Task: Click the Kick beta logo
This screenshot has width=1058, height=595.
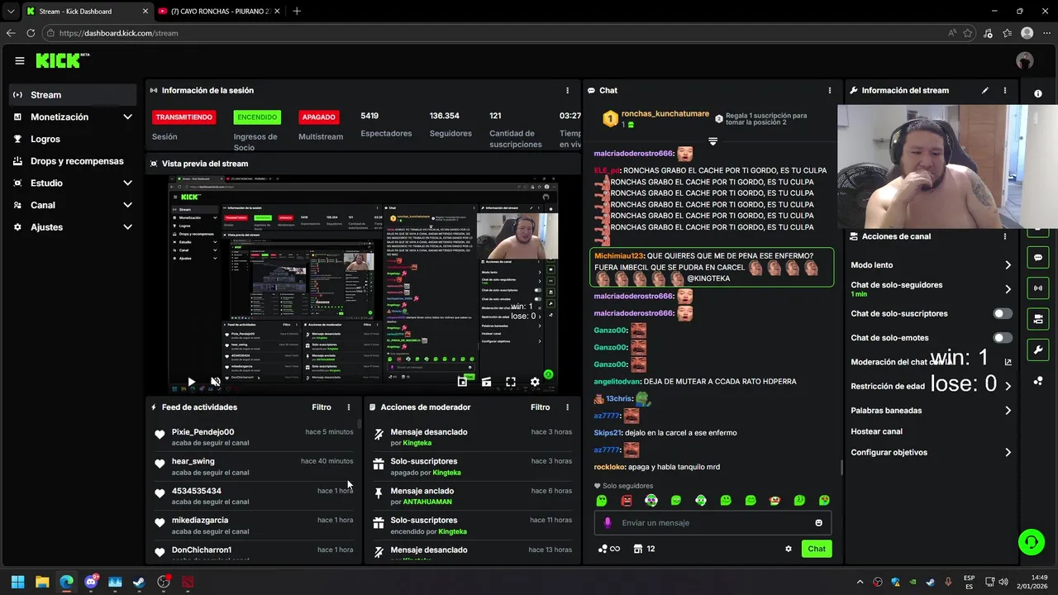Action: [x=63, y=60]
